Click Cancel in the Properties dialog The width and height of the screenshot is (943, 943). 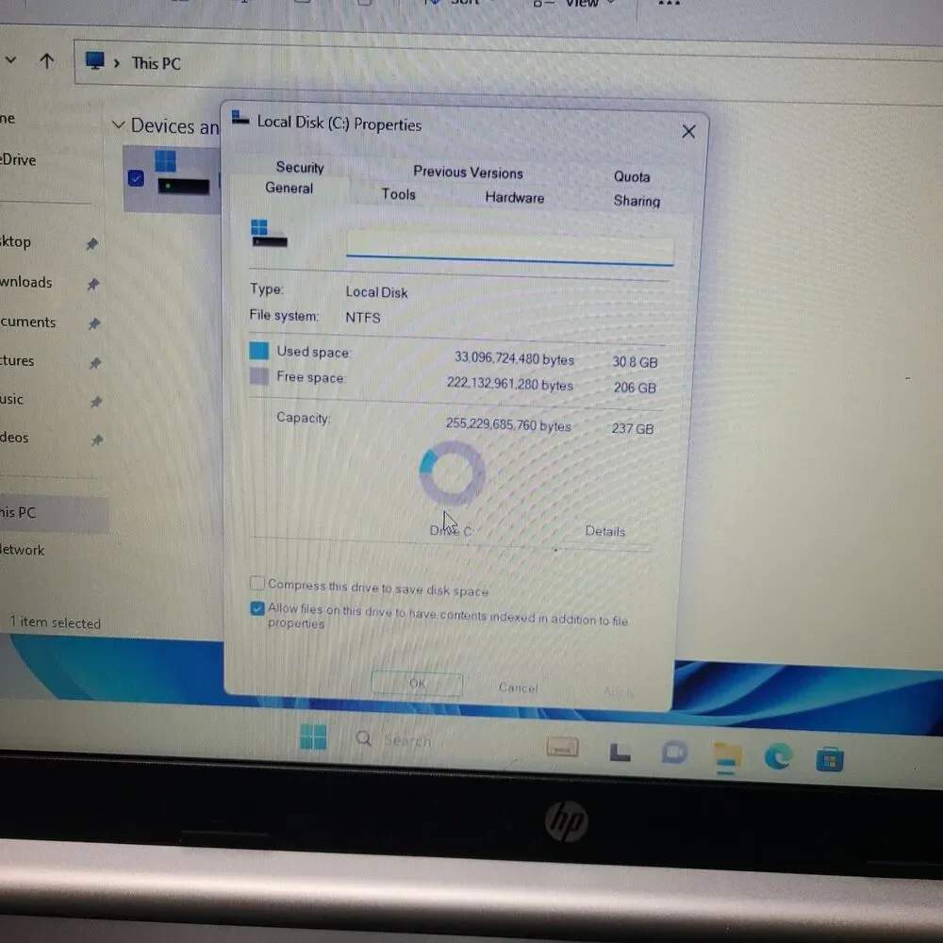[x=518, y=687]
